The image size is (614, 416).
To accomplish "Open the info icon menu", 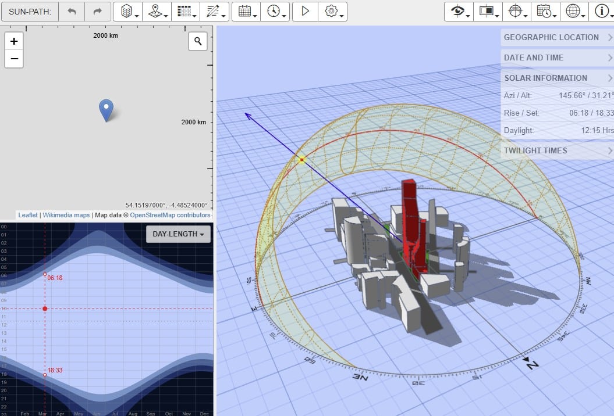I will pyautogui.click(x=602, y=12).
